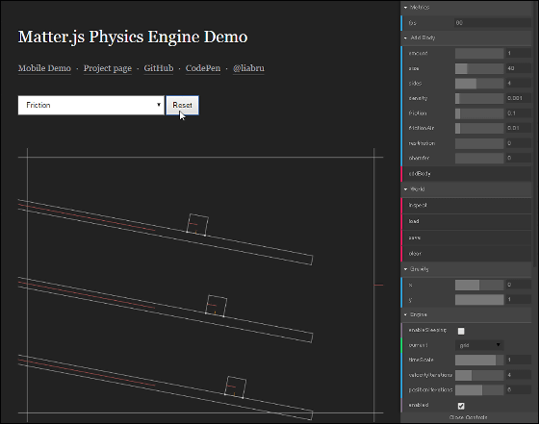The height and width of the screenshot is (424, 539).
Task: Toggle the enableSleeping checkbox
Action: [461, 331]
